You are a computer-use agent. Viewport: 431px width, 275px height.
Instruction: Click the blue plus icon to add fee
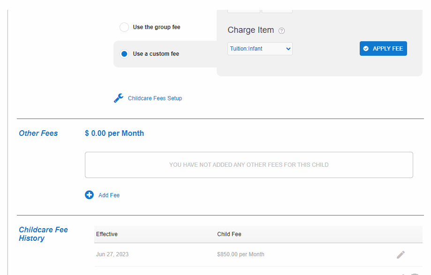[x=89, y=195]
